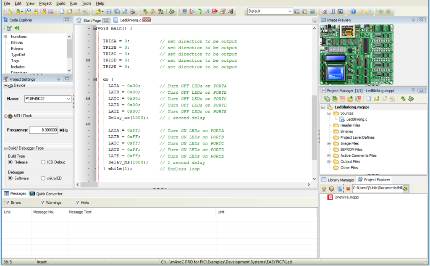Click the red stop icon in Project Explorer

coord(348,189)
